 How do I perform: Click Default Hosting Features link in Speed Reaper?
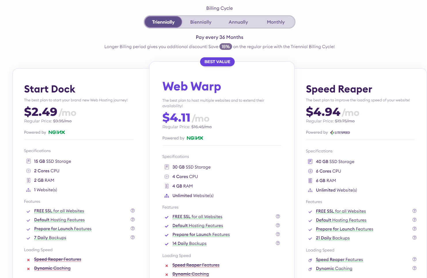pyautogui.click(x=341, y=220)
